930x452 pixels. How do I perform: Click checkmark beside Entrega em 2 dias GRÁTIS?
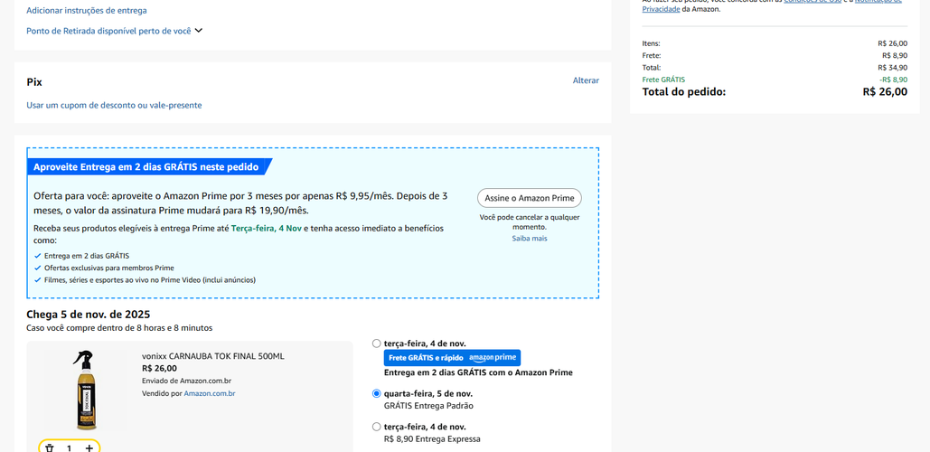click(x=38, y=256)
